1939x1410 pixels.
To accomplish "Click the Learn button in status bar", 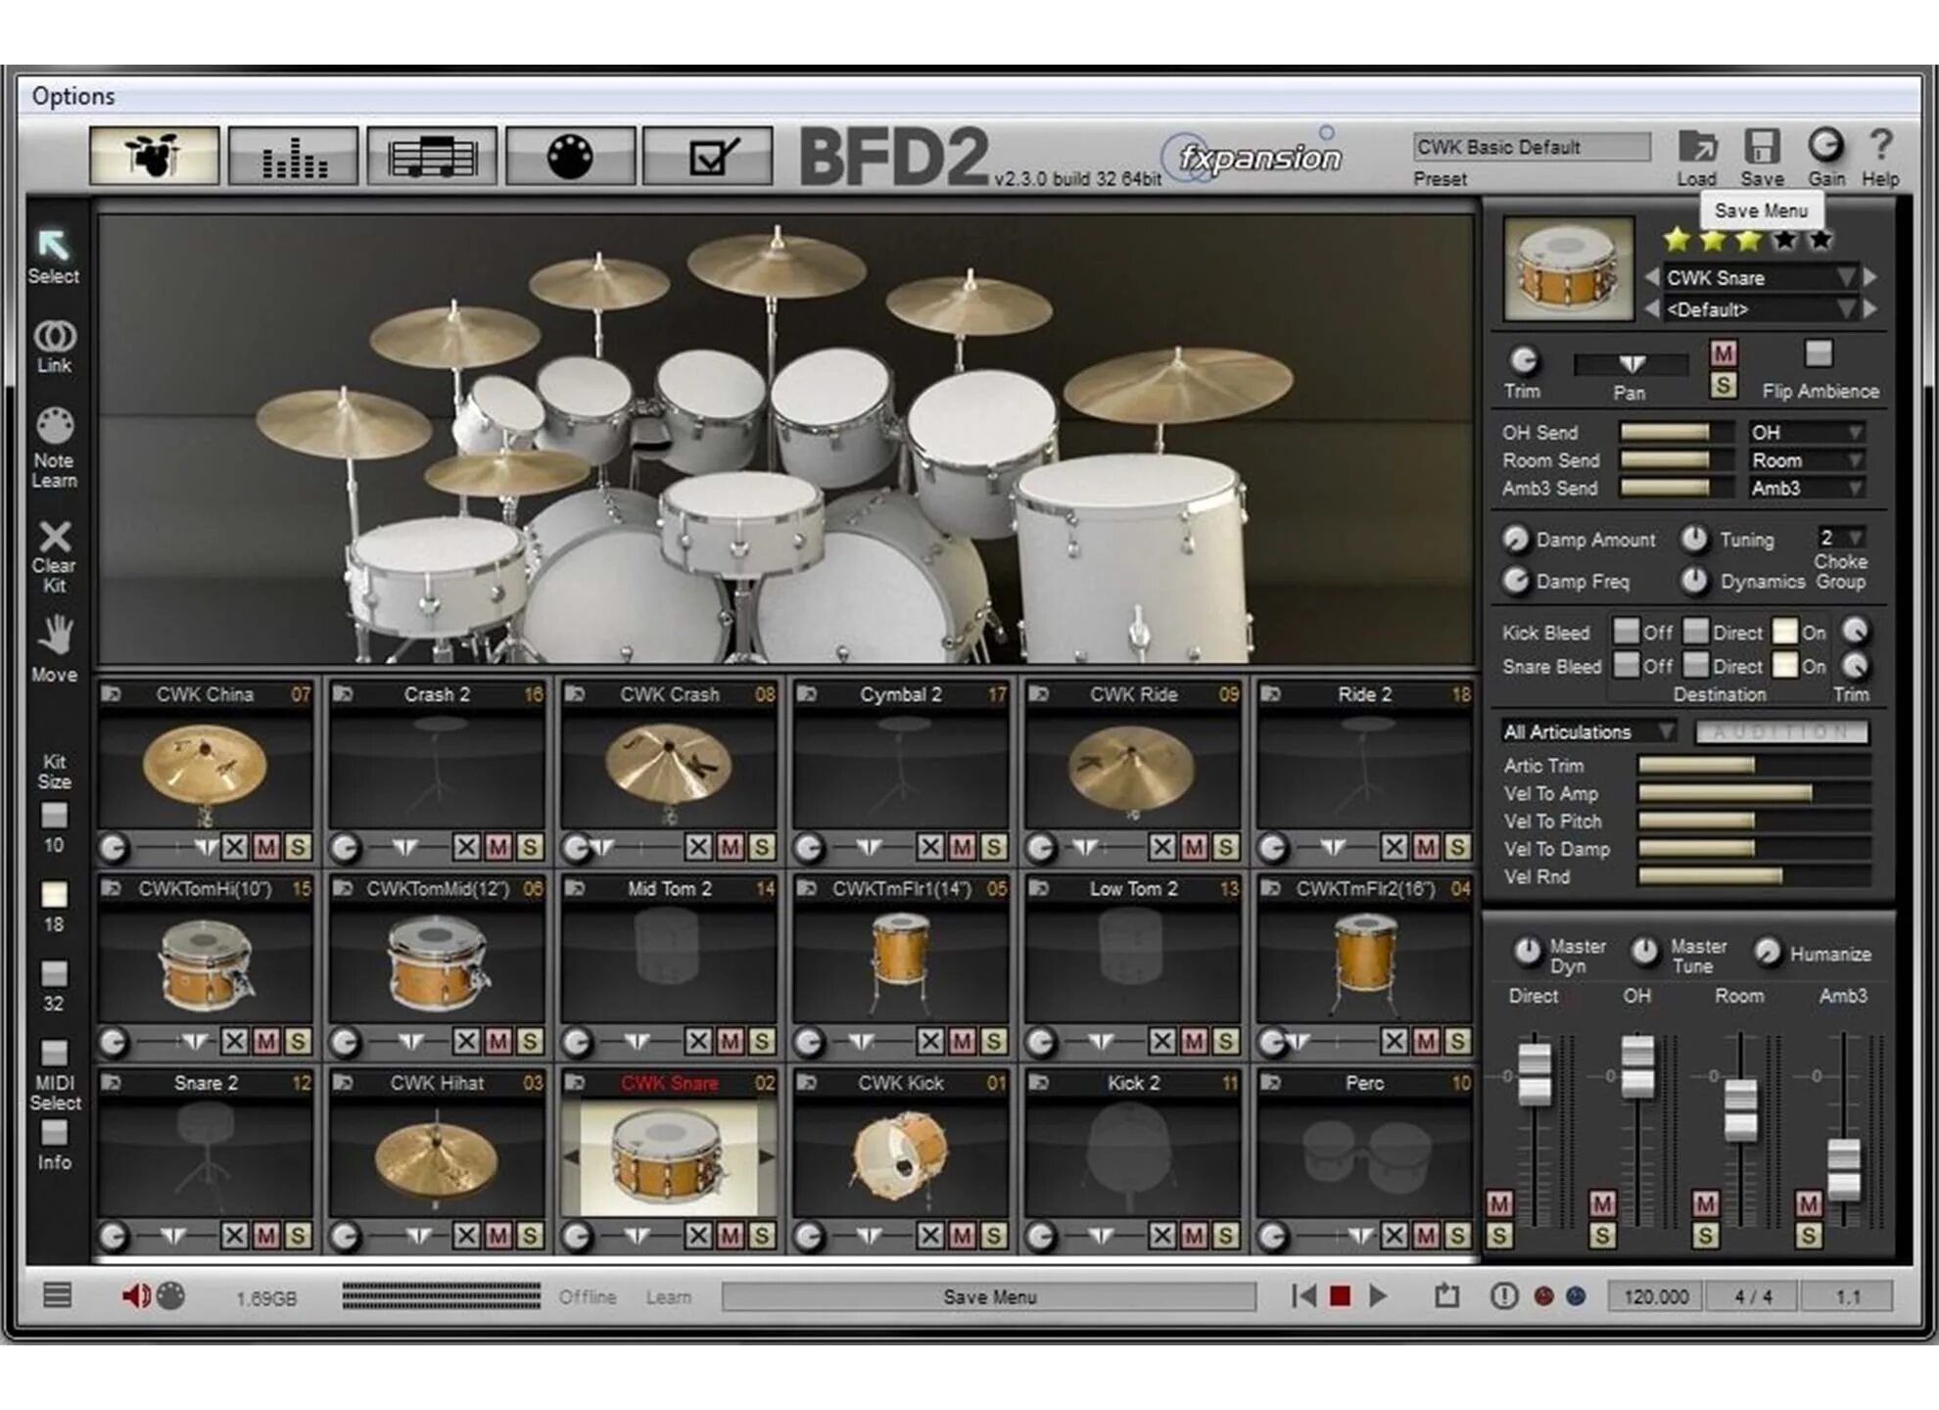I will [x=669, y=1296].
